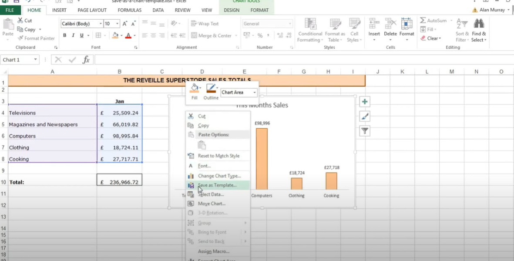Click the Insert cells icon
Image resolution: width=514 pixels, height=261 pixels.
tap(374, 24)
